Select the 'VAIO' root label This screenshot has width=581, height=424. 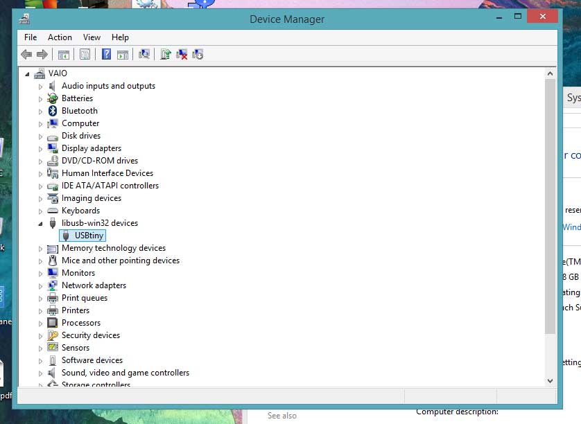click(58, 73)
